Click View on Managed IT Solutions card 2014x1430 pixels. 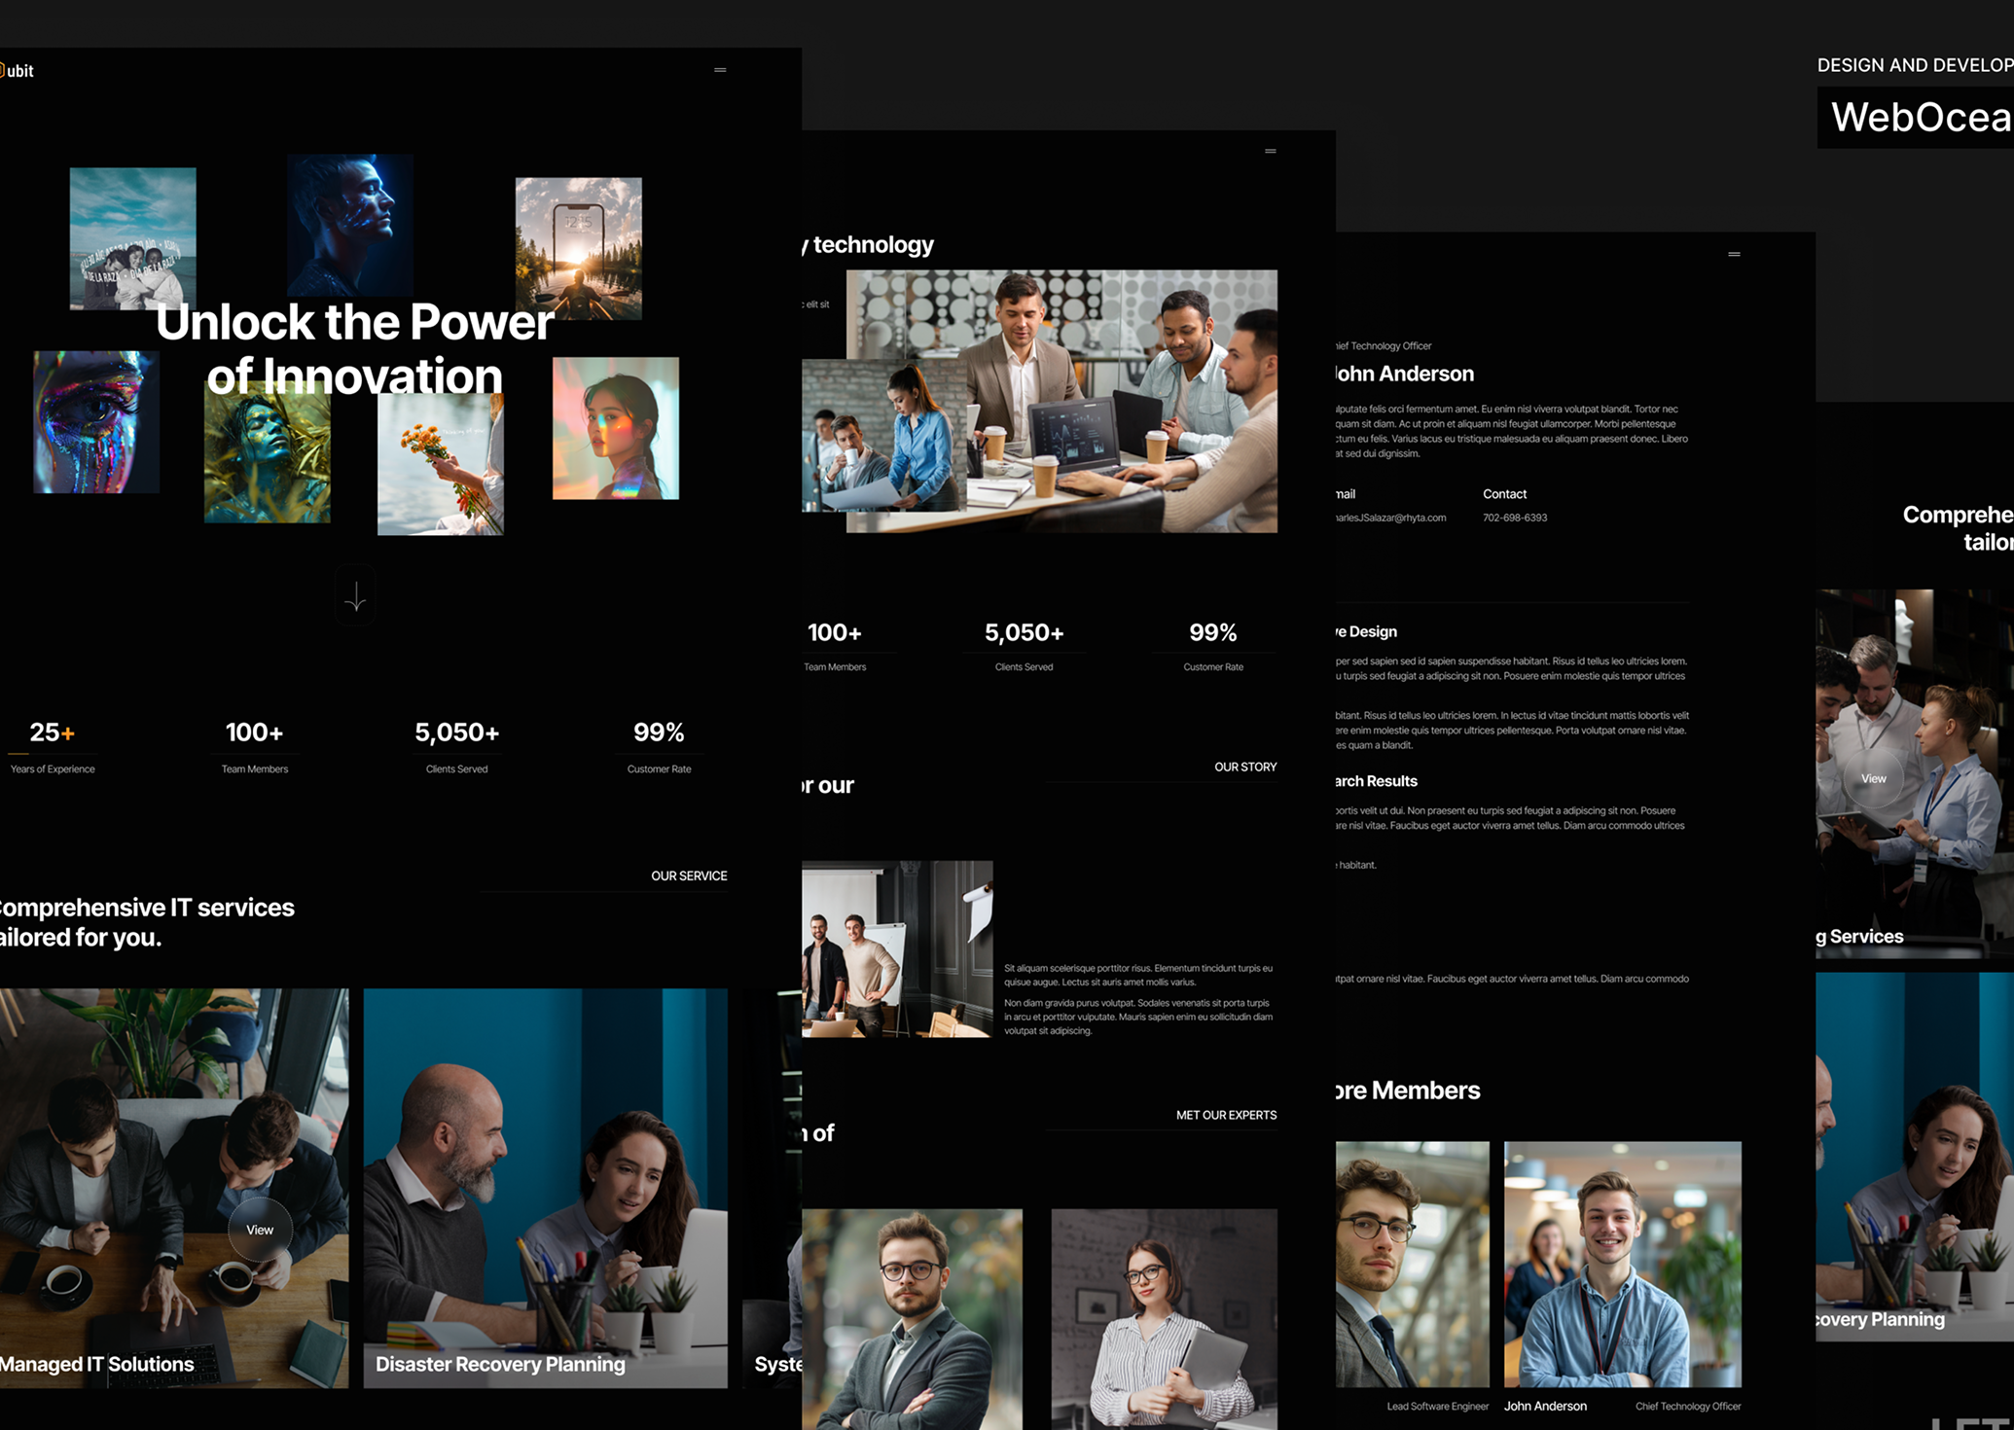[x=260, y=1230]
